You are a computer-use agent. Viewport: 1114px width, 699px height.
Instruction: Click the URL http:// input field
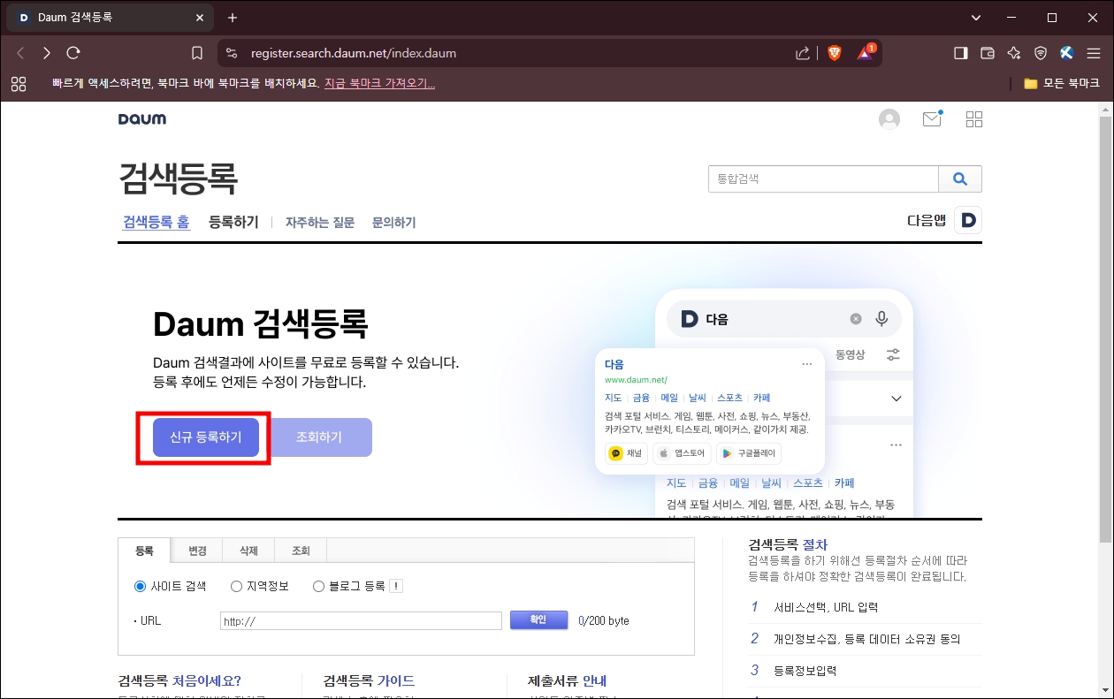[362, 621]
